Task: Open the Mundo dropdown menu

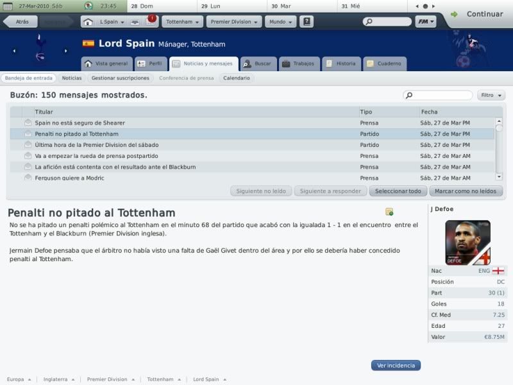Action: 280,22
